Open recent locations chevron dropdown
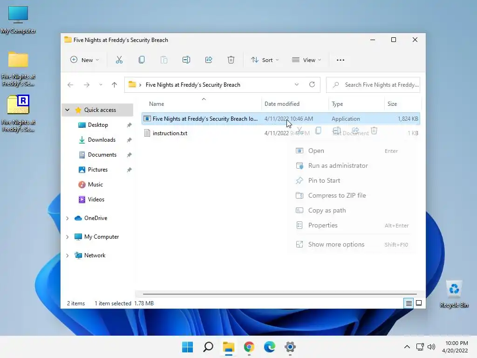Screen dimensions: 477x358 click(x=101, y=85)
